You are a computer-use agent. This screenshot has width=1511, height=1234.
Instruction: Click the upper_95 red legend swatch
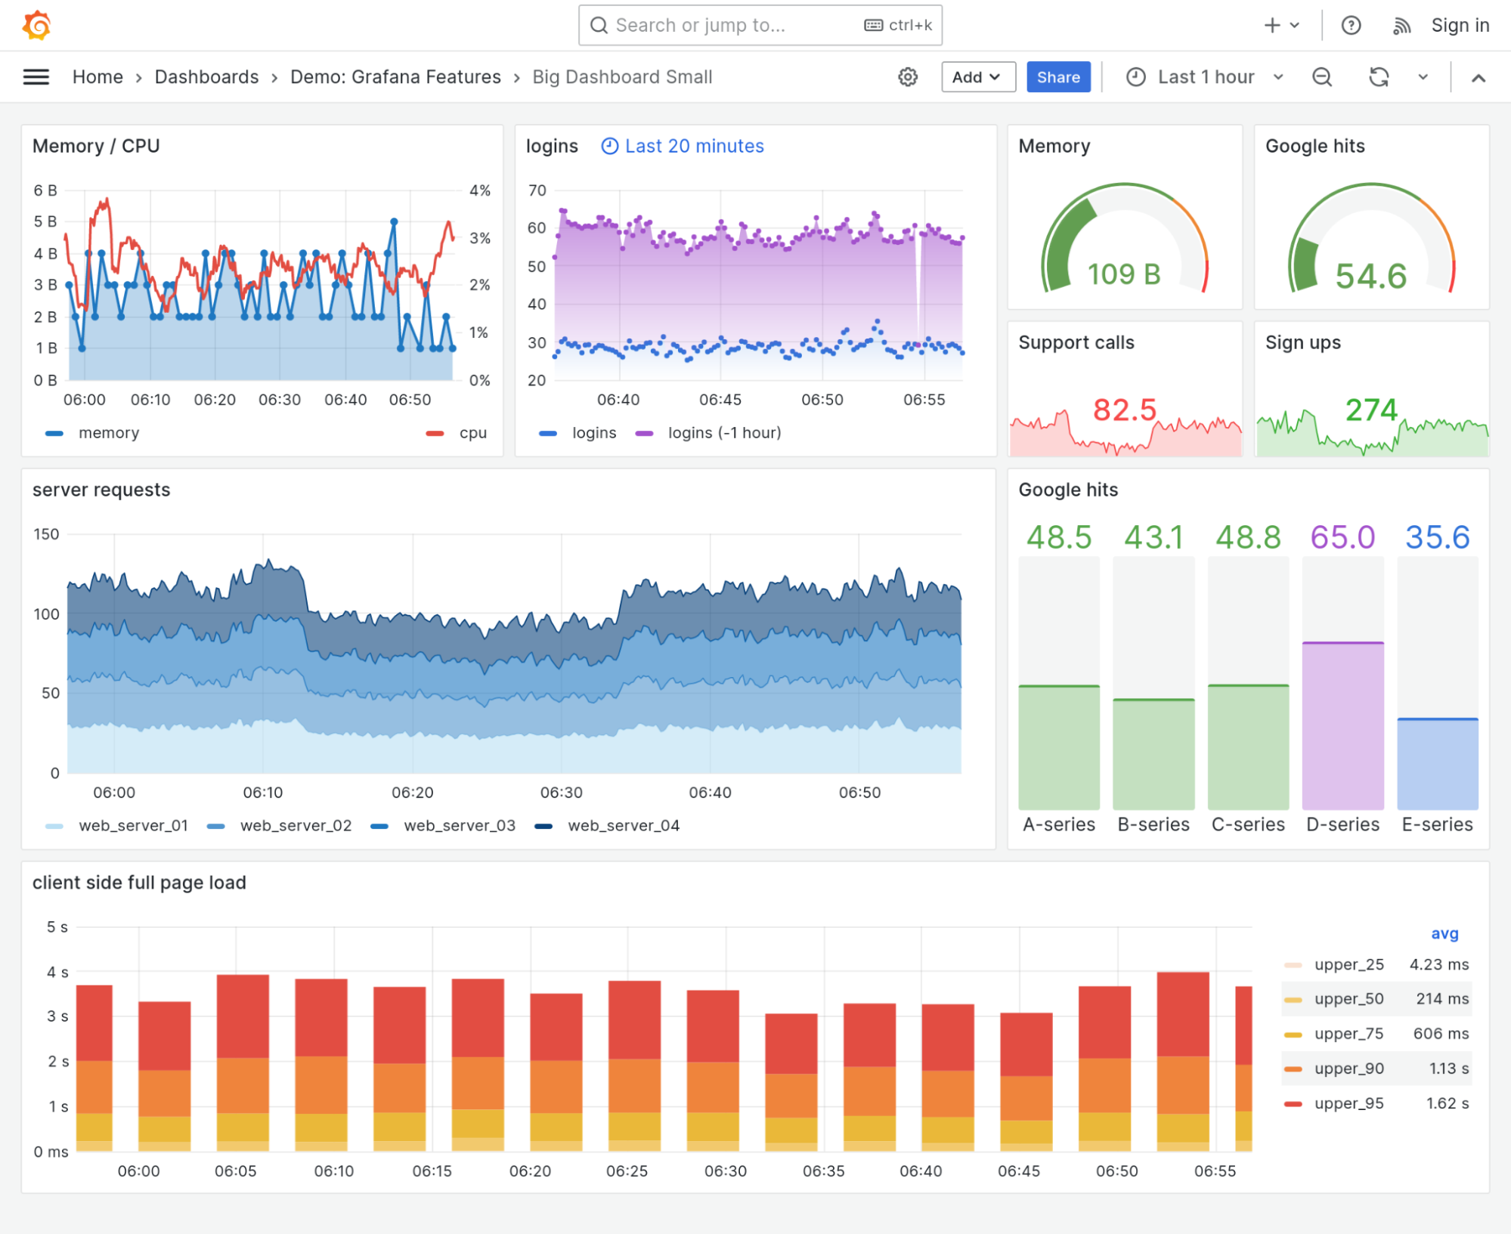(x=1293, y=1104)
